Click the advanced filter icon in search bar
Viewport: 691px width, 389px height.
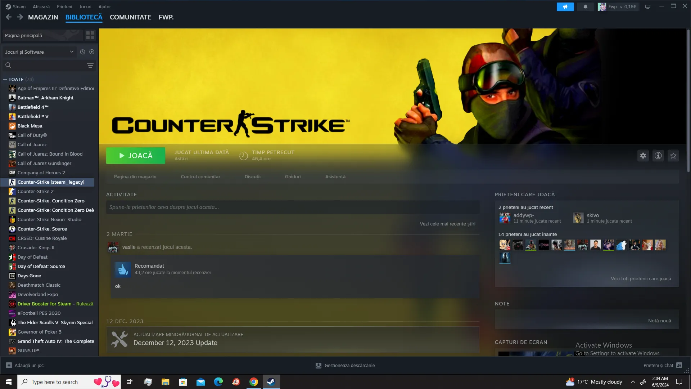tap(90, 65)
